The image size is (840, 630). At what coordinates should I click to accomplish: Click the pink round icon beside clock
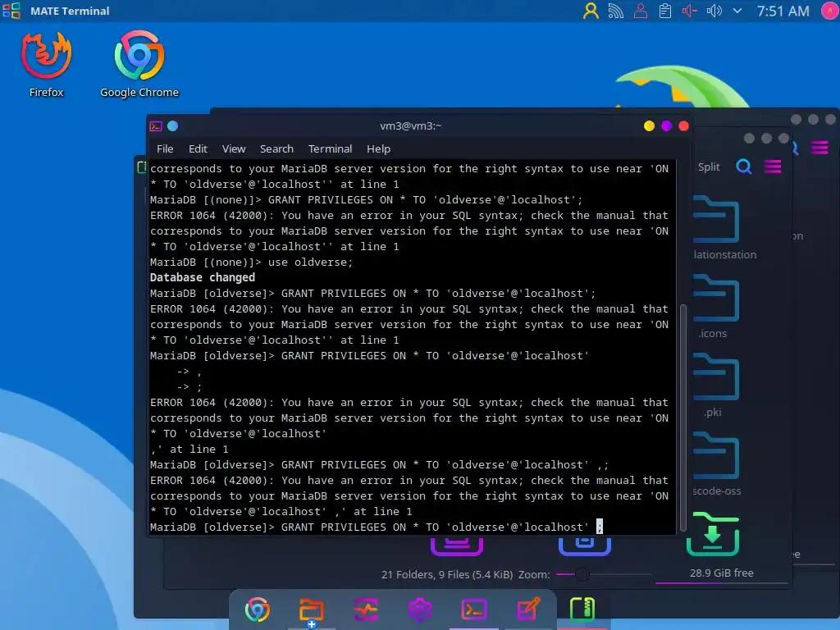[830, 11]
